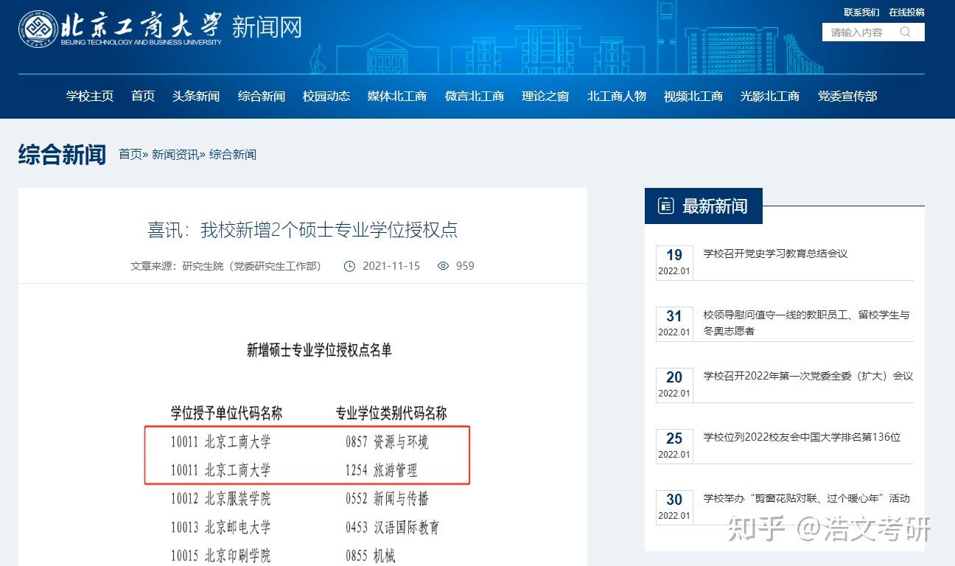The height and width of the screenshot is (566, 955).
Task: Open 视频北工商 section
Action: [693, 96]
